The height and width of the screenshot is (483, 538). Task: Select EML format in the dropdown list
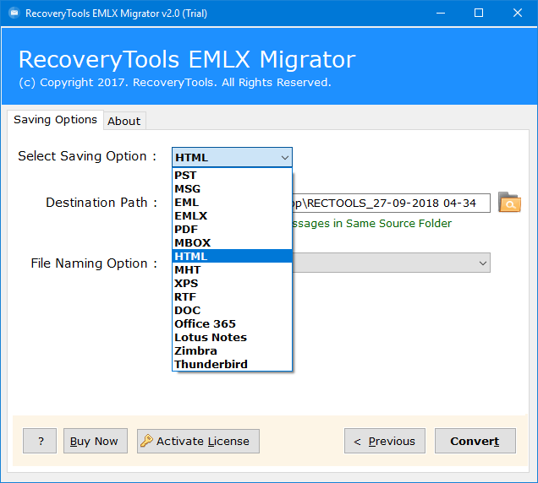click(232, 202)
